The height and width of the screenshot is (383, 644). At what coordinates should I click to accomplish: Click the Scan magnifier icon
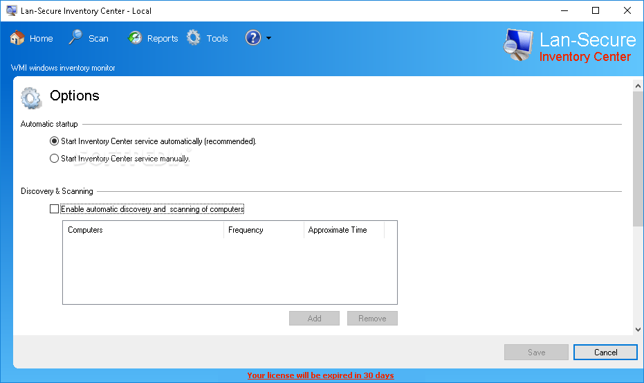[75, 37]
